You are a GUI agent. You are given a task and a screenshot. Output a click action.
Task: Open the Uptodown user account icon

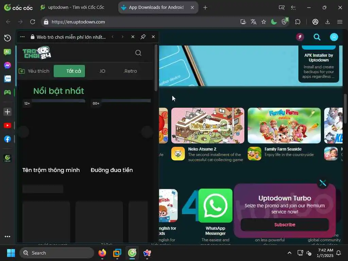tap(334, 37)
